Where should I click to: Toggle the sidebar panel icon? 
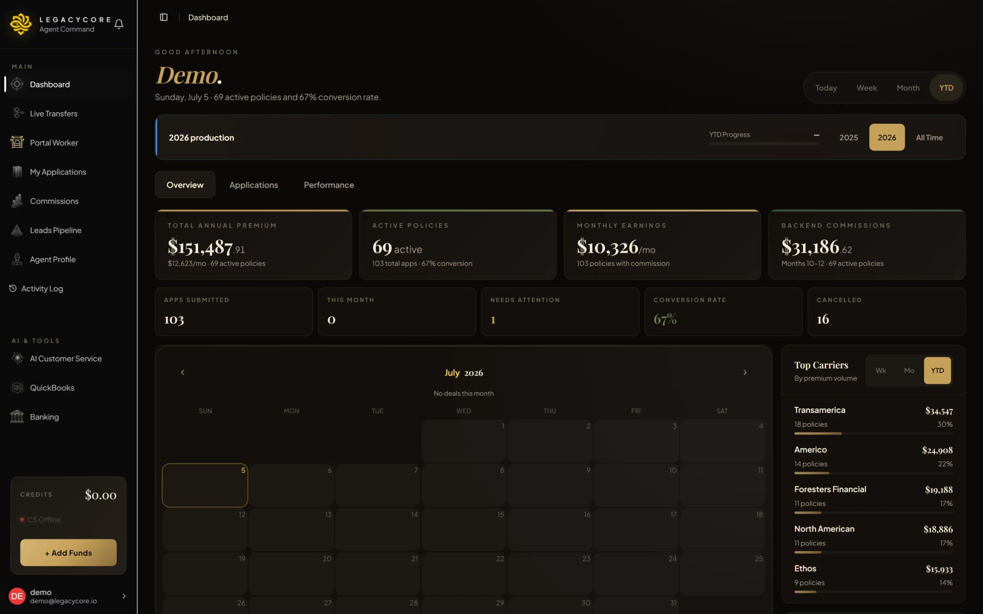pos(164,17)
